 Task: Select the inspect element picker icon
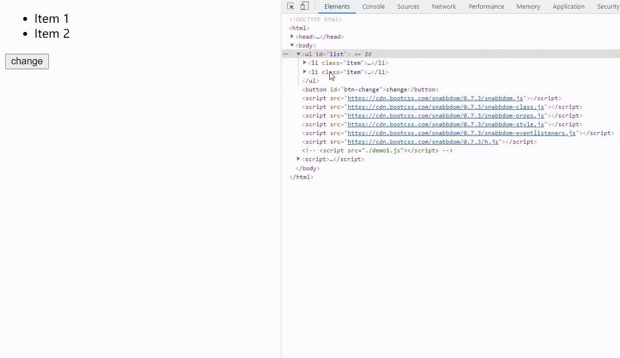291,6
